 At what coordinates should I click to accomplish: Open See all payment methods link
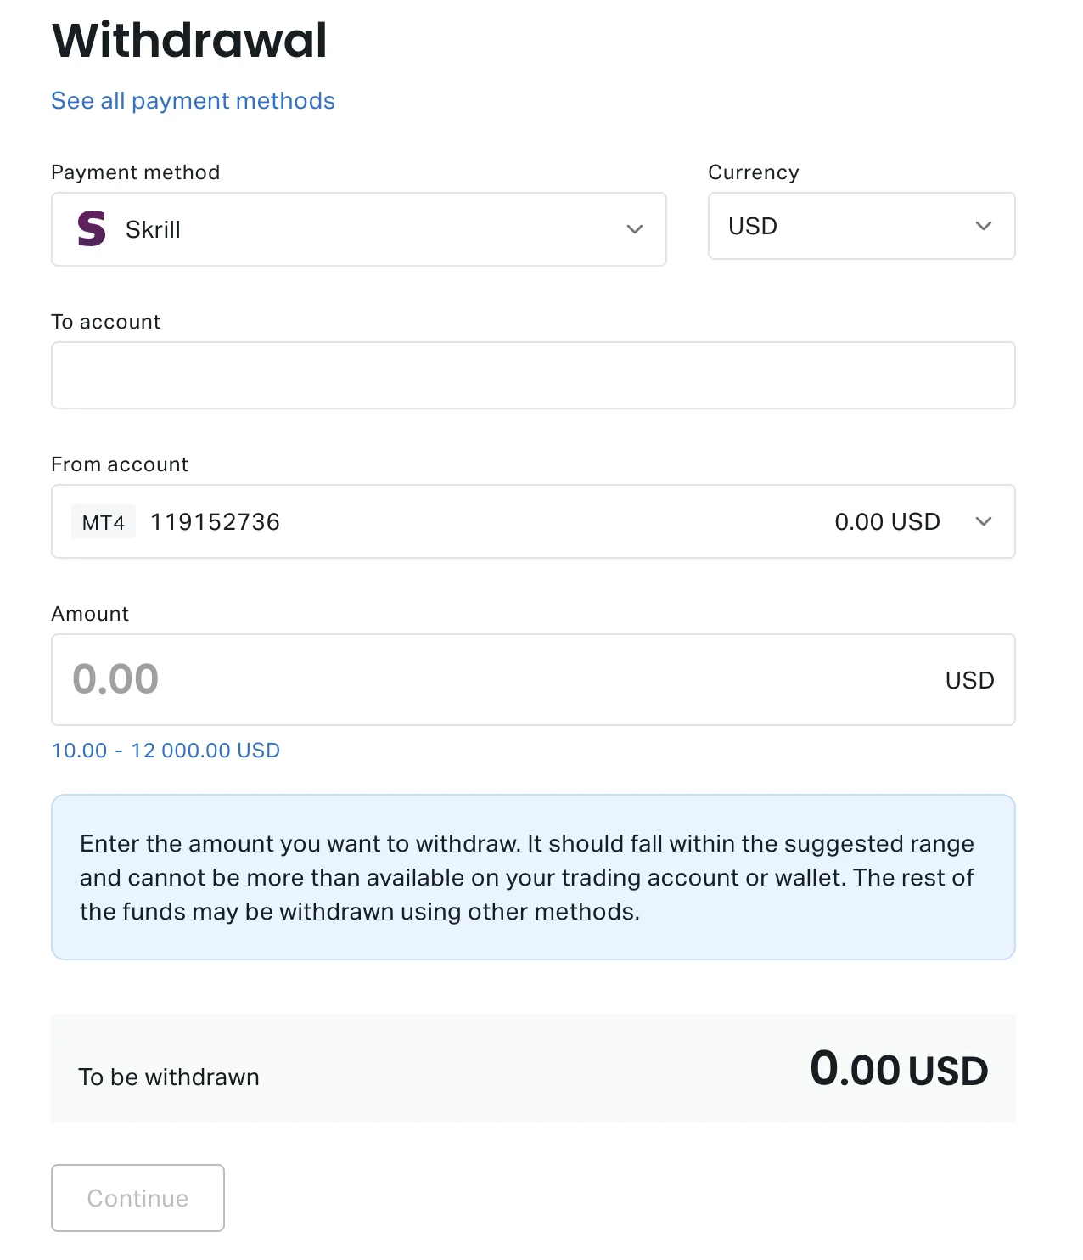pos(193,100)
